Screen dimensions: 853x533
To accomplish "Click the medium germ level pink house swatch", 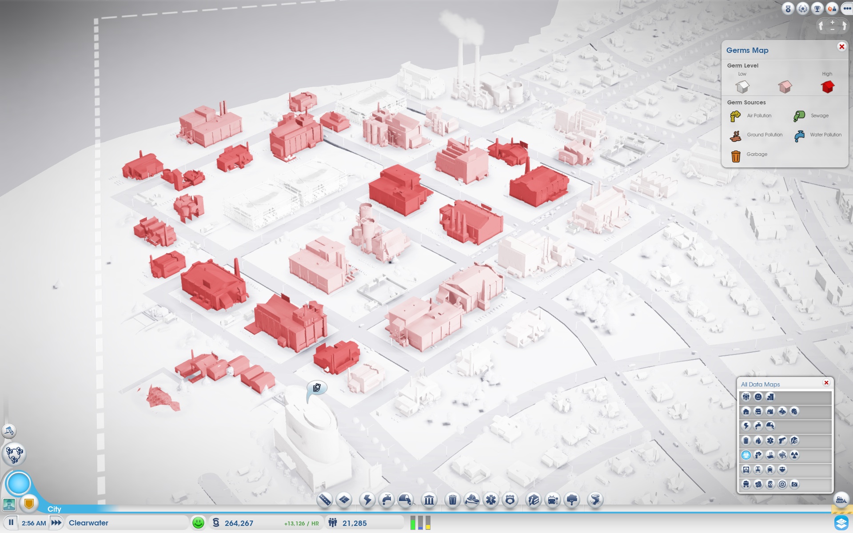I will coord(785,87).
